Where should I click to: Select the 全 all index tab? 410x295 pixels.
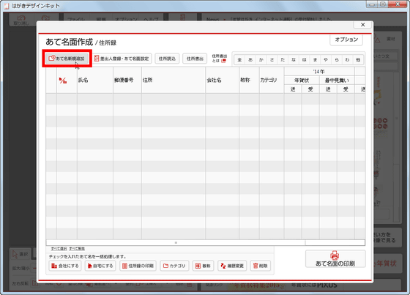click(x=239, y=60)
